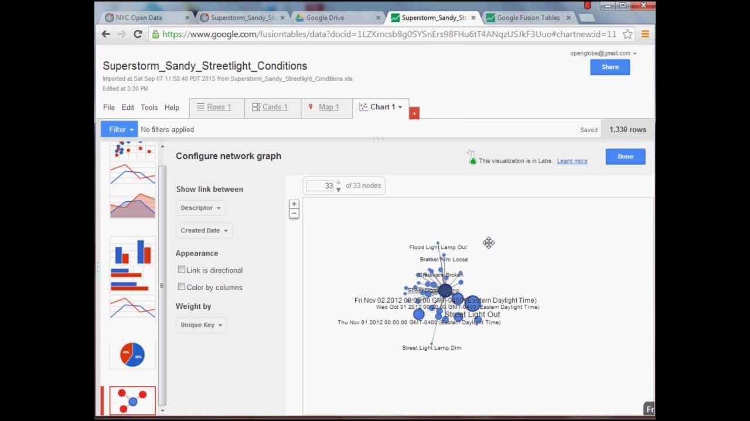
Task: Open the Help menu
Action: [172, 108]
